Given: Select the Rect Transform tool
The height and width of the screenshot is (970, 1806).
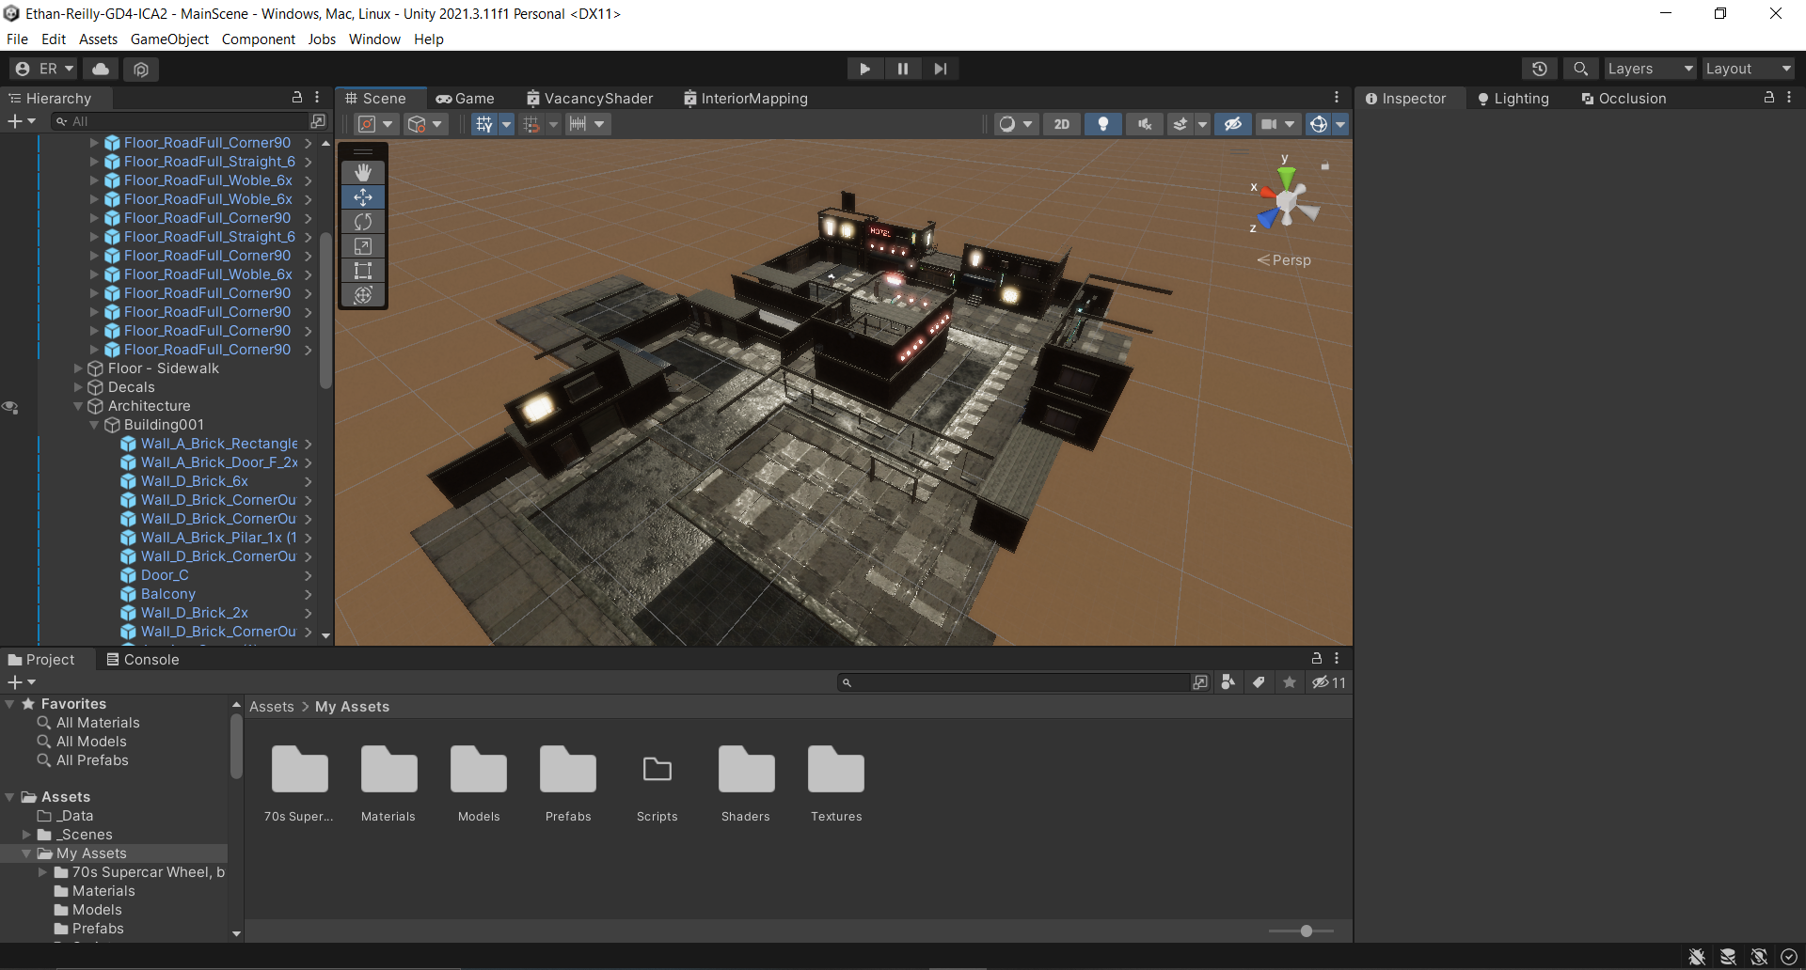Looking at the screenshot, I should pyautogui.click(x=363, y=271).
